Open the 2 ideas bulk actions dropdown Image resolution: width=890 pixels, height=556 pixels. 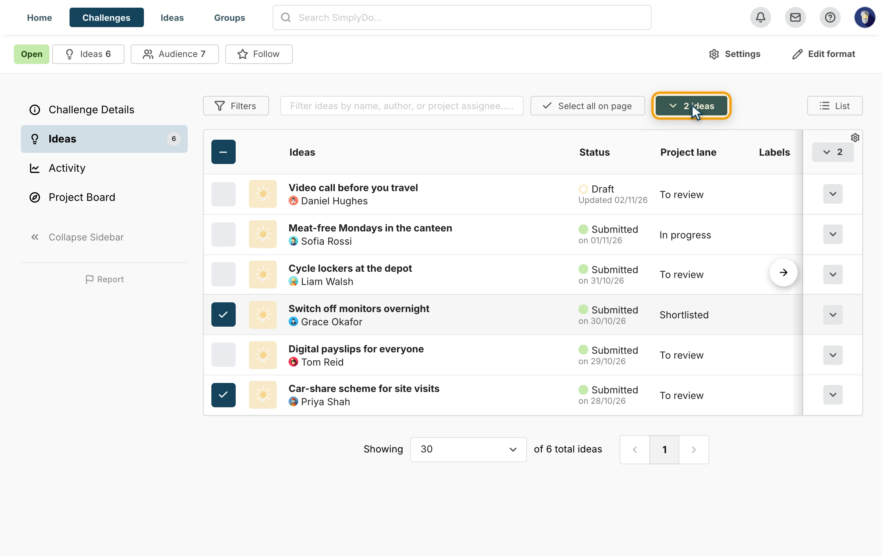pyautogui.click(x=691, y=106)
